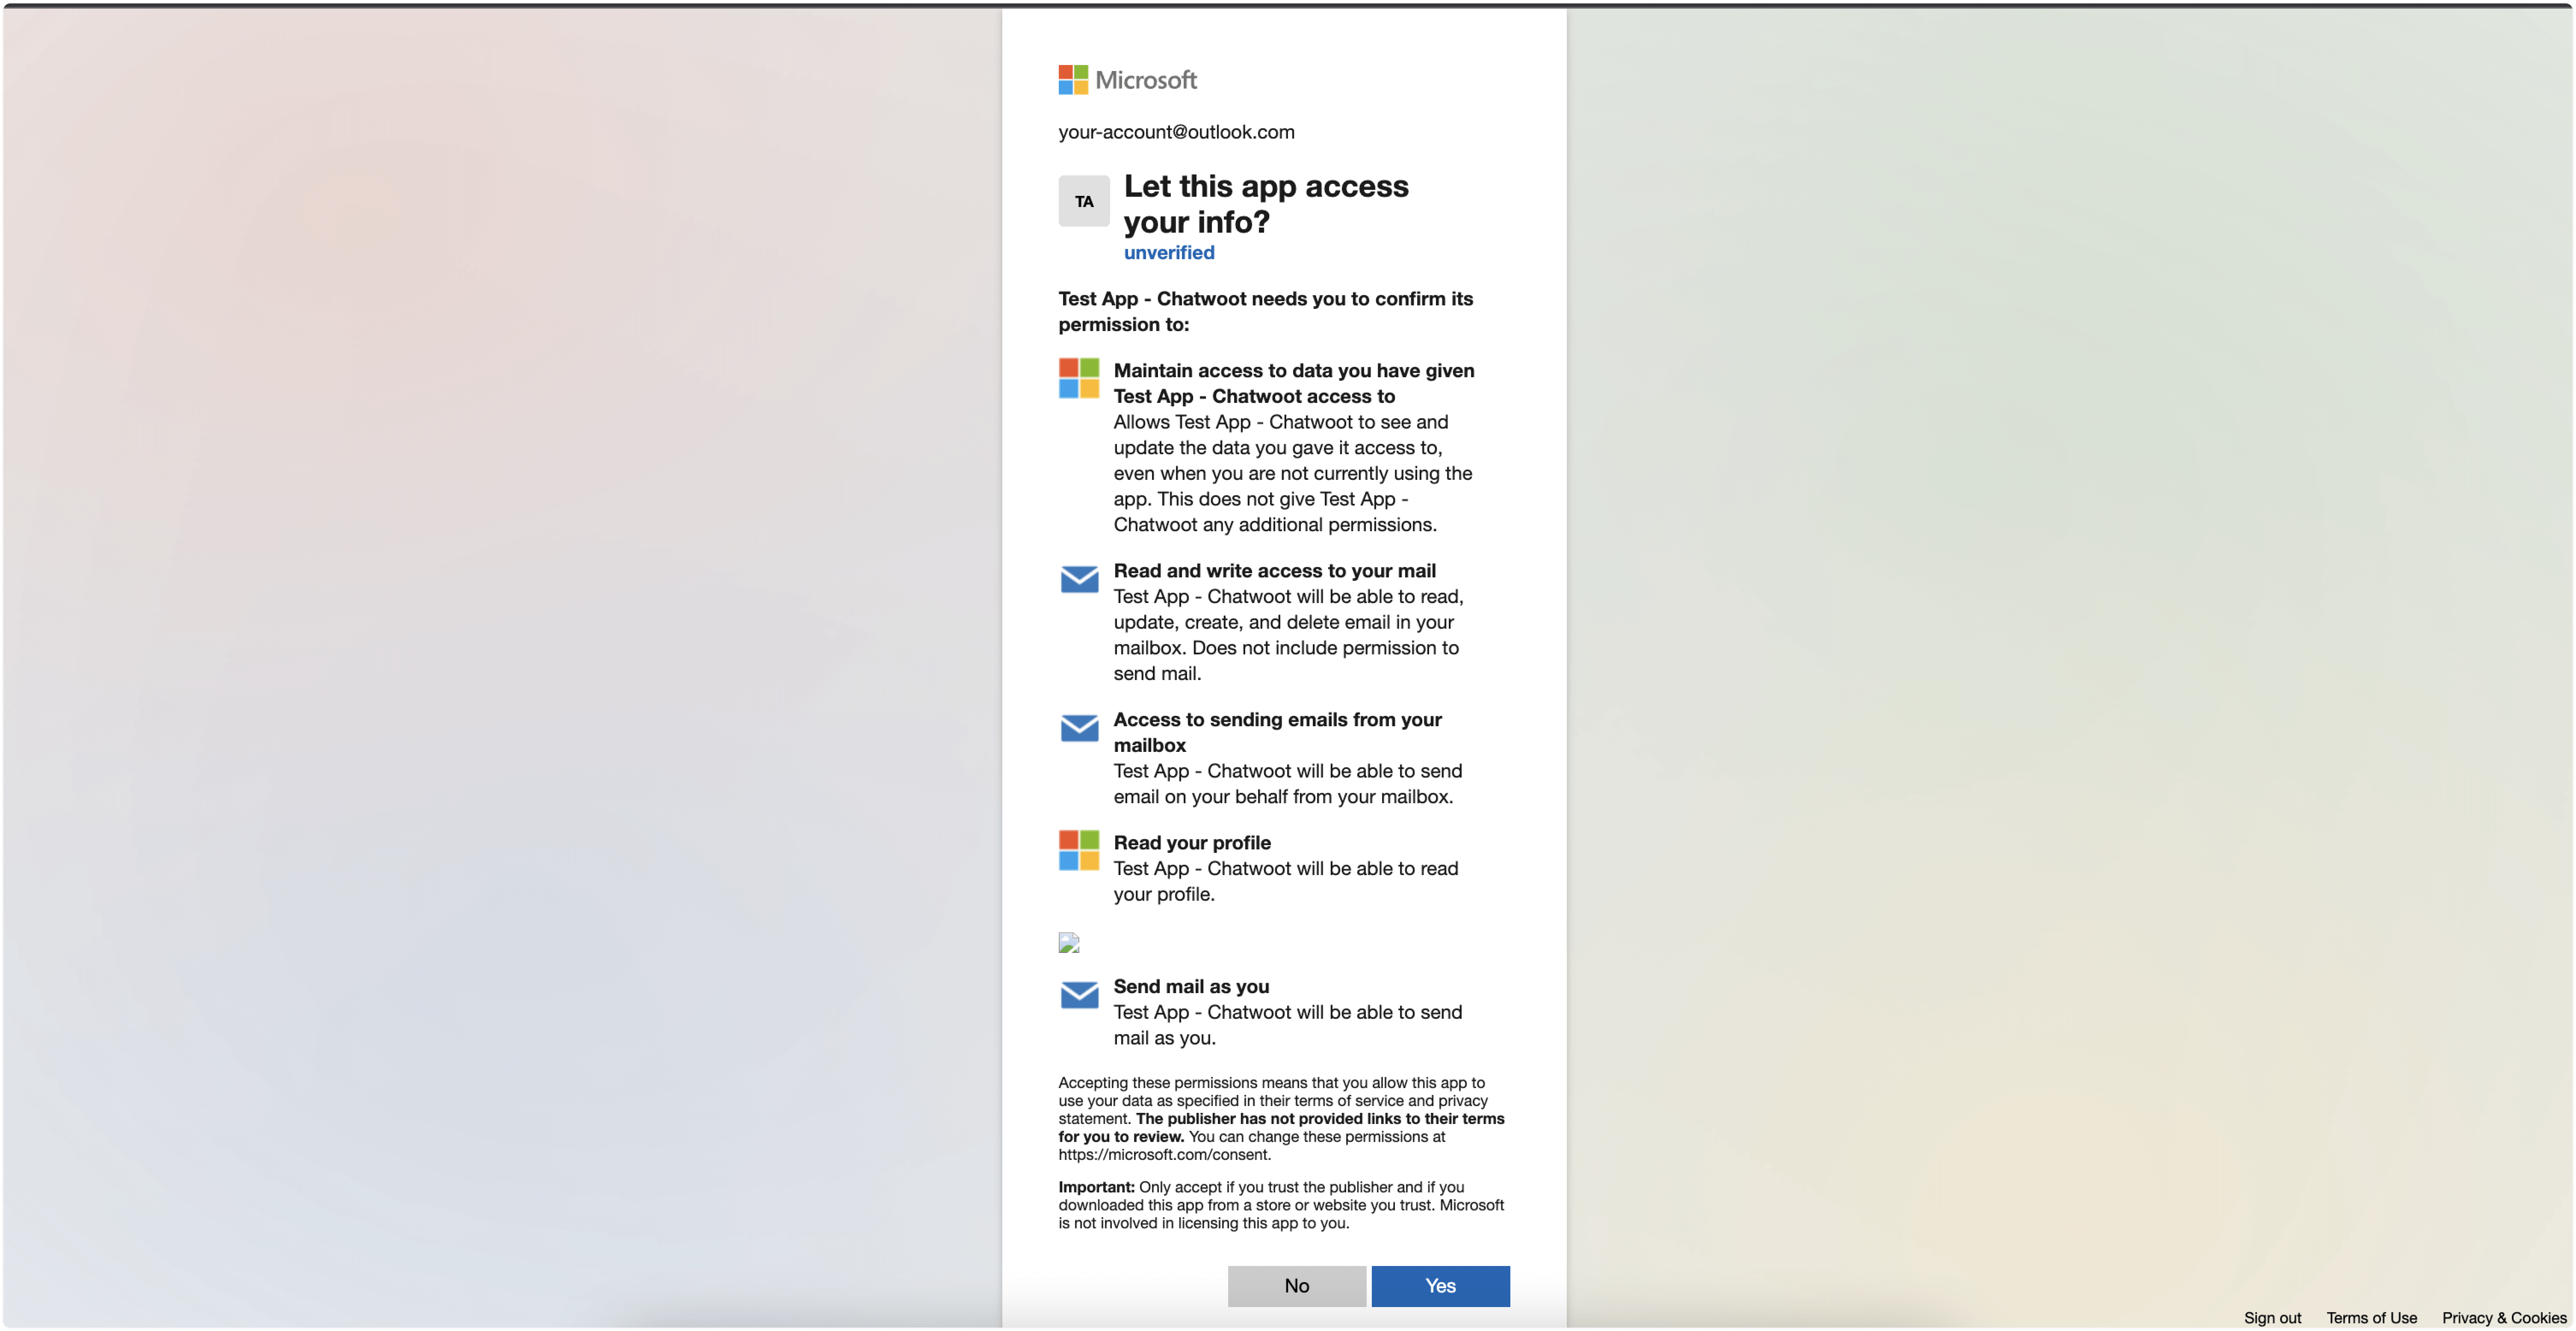Click the No button to deny access
The height and width of the screenshot is (1331, 2576).
click(1295, 1285)
